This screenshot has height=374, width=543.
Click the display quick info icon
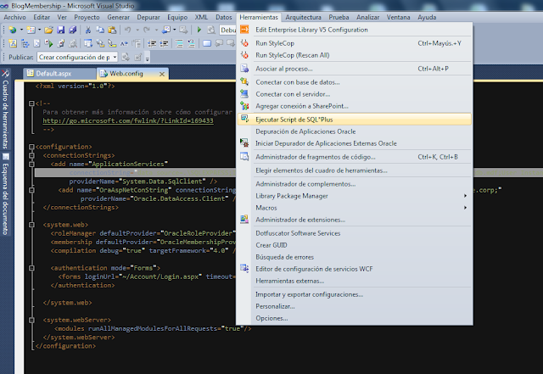tap(112, 43)
